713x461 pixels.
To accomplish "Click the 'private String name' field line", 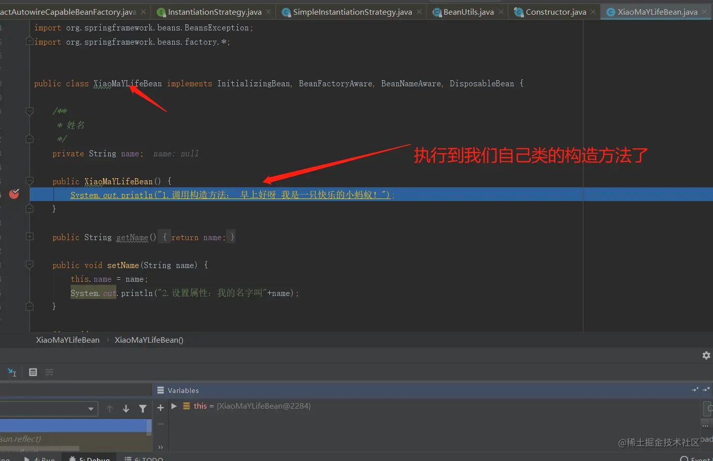I will pos(98,153).
